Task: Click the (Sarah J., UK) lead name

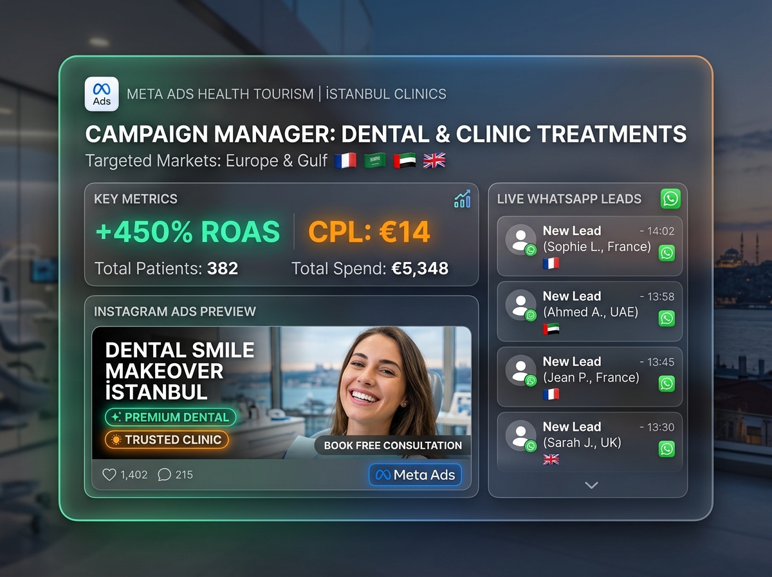Action: 582,443
